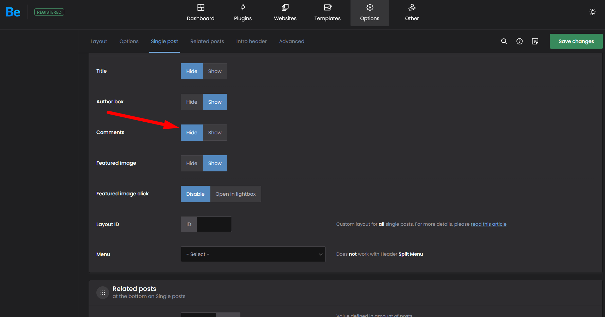Go to the Websites section

(x=285, y=13)
